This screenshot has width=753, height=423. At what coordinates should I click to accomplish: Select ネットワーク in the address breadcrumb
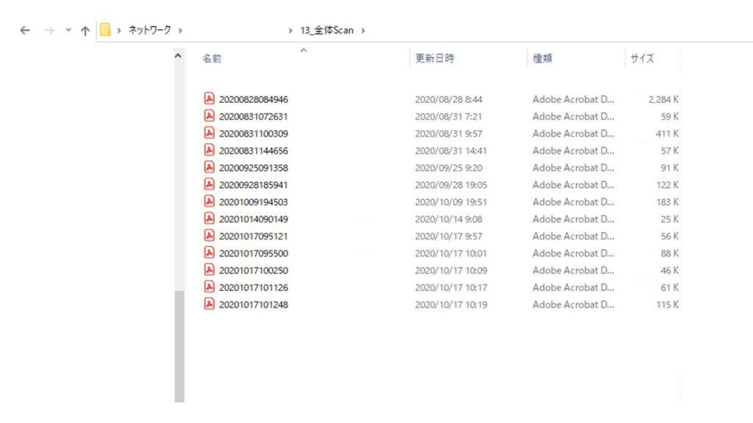(149, 30)
